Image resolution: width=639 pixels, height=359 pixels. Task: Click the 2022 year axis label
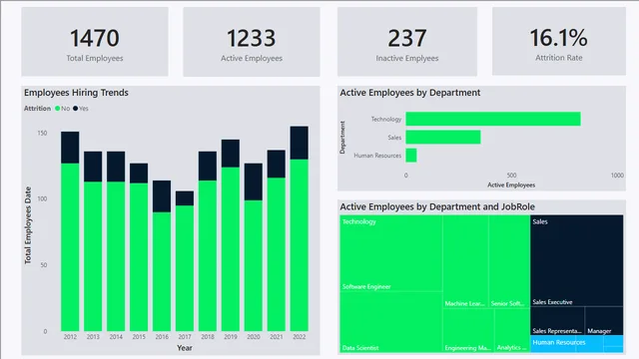pos(300,337)
